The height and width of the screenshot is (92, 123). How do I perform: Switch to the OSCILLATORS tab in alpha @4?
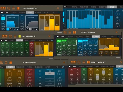click(79, 37)
